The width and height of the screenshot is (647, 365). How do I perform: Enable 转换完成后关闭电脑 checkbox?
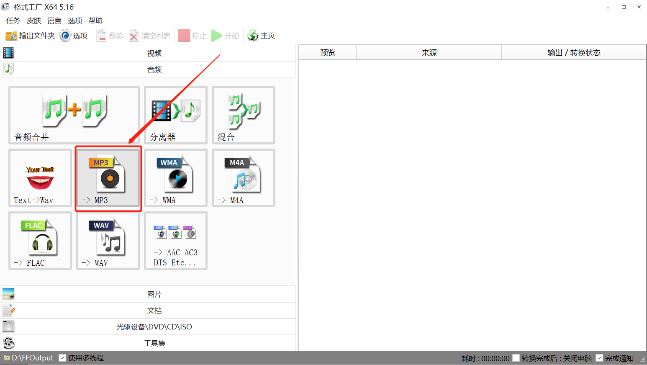[x=516, y=358]
